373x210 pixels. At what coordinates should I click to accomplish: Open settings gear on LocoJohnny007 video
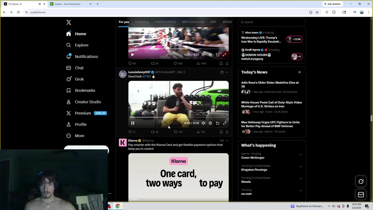point(210,123)
